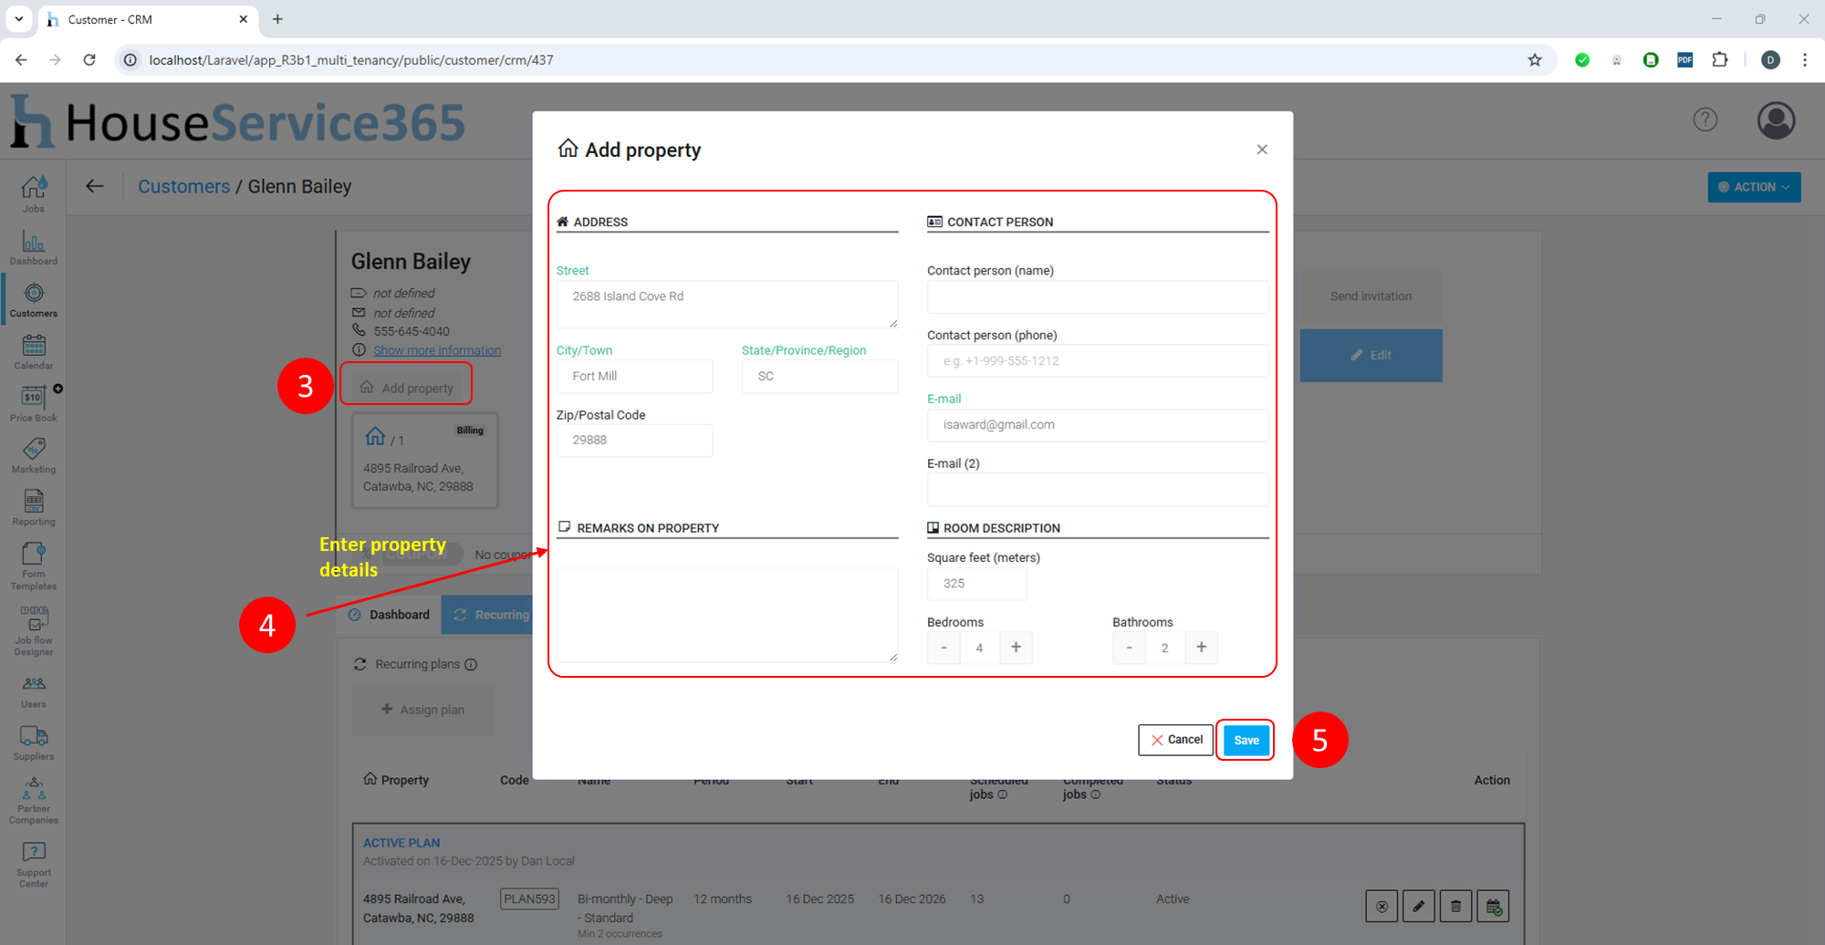Cancel adding the property
This screenshot has width=1825, height=945.
1175,740
